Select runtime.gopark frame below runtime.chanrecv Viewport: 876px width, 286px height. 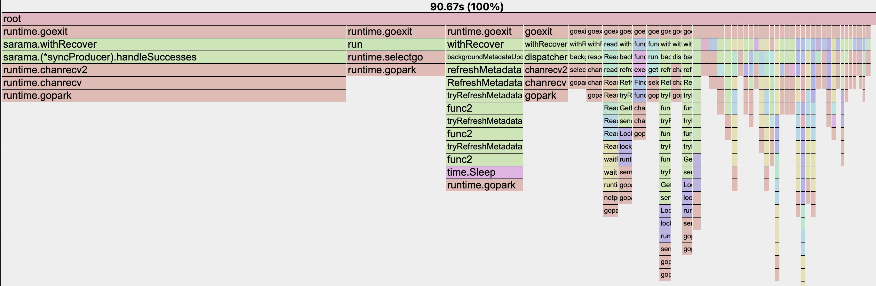[174, 96]
